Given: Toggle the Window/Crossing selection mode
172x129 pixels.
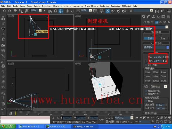Looking at the screenshot, I should [61, 11].
